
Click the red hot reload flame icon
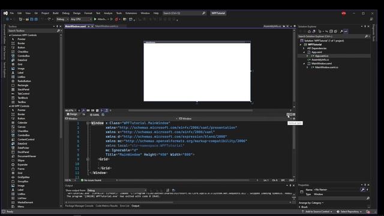pos(116,19)
